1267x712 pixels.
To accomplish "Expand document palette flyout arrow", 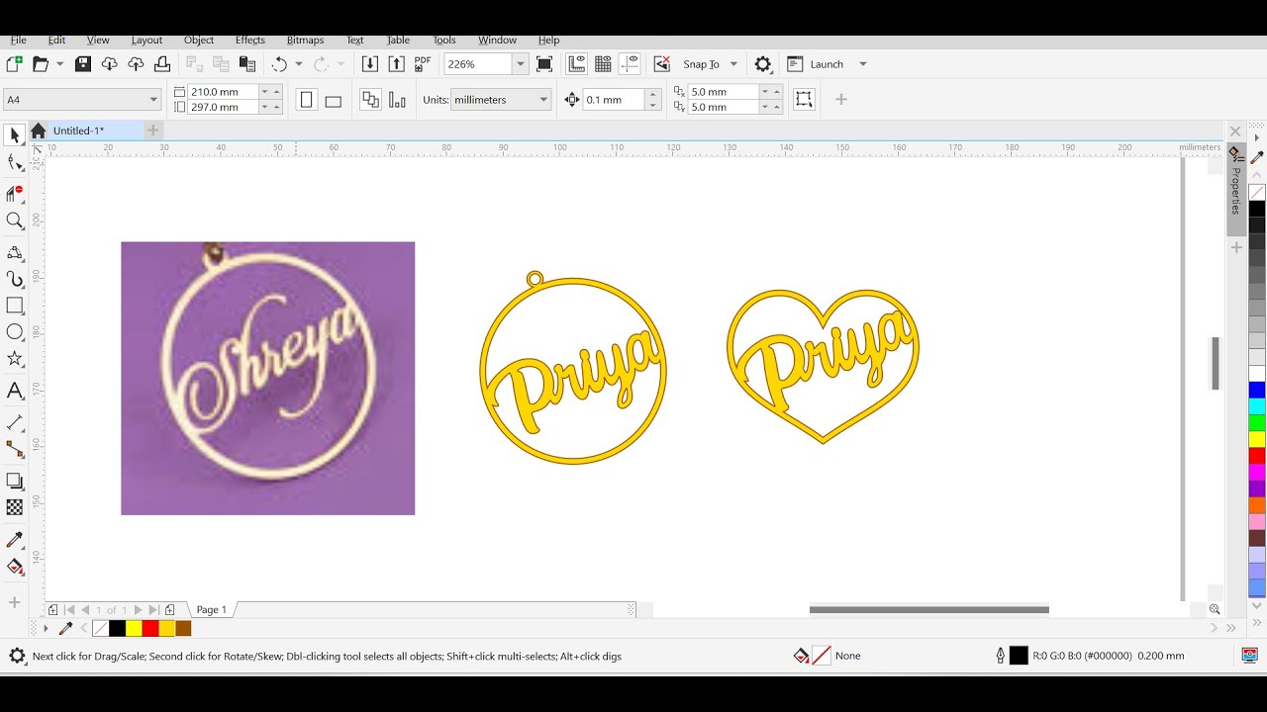I will (46, 628).
